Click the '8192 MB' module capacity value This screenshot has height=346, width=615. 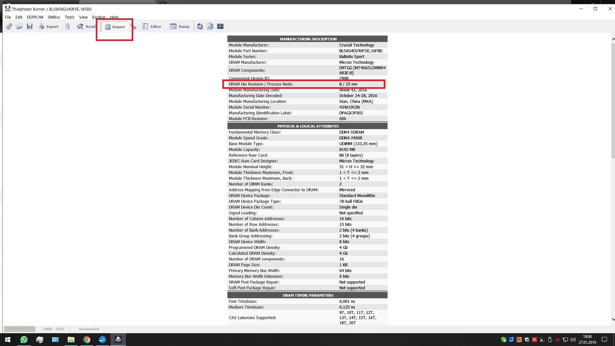pos(347,150)
